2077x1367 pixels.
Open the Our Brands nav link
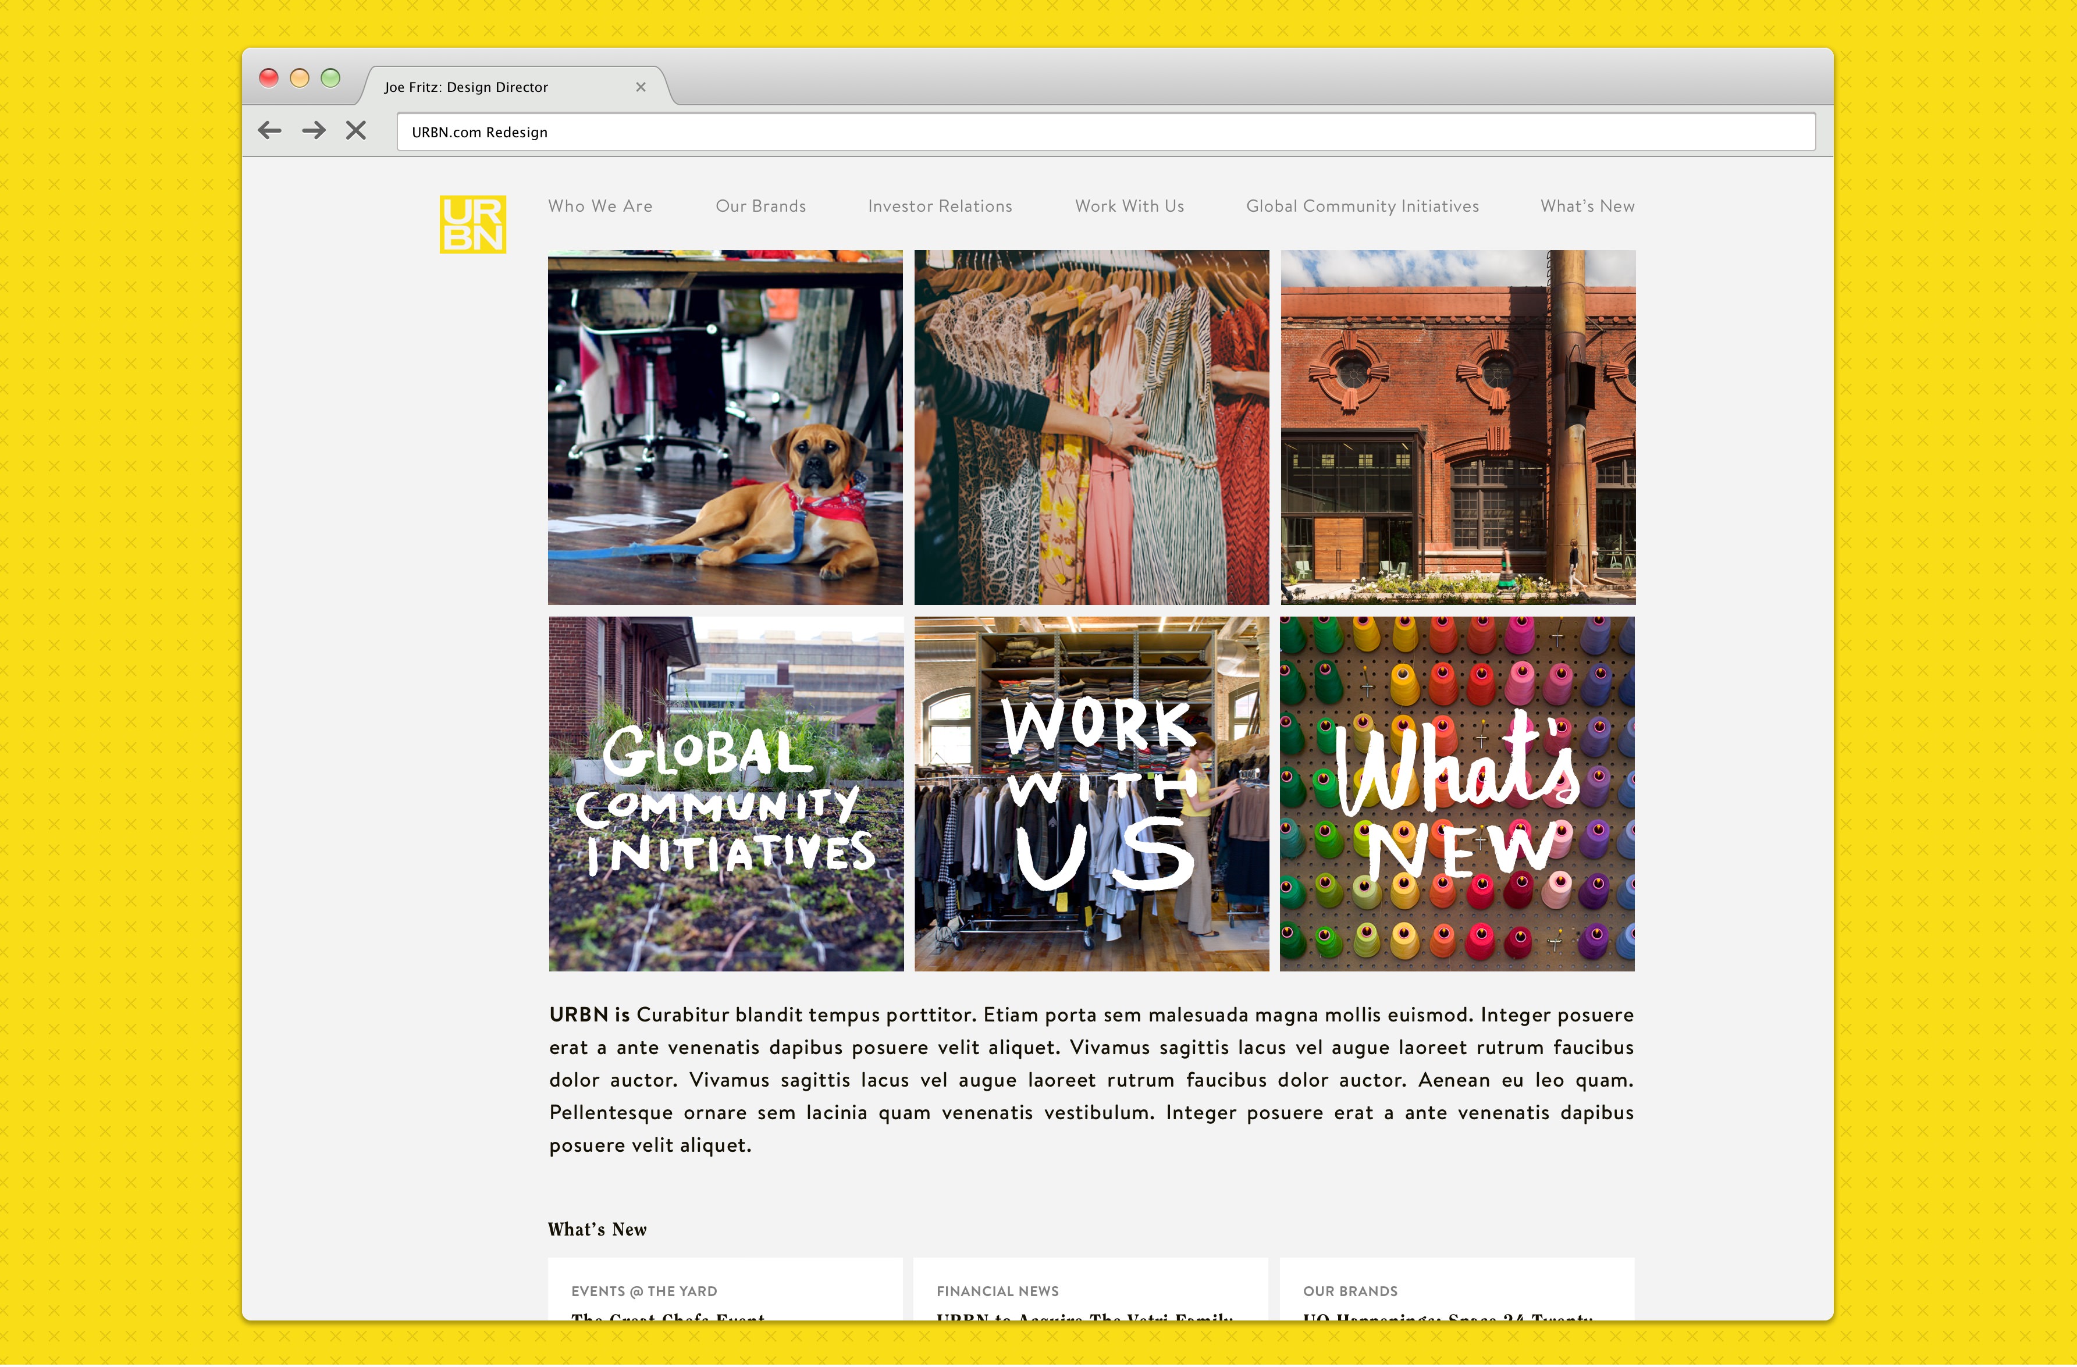(761, 206)
